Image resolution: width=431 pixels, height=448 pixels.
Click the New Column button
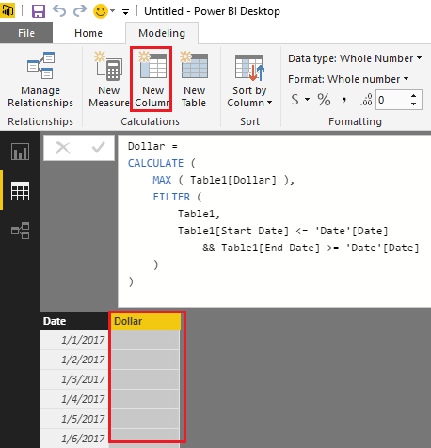(x=152, y=80)
